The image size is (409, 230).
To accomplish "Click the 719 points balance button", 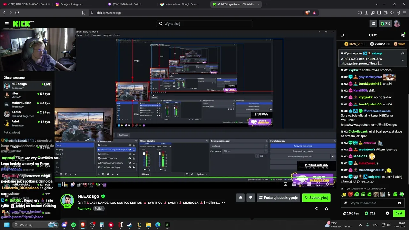I will [x=385, y=24].
